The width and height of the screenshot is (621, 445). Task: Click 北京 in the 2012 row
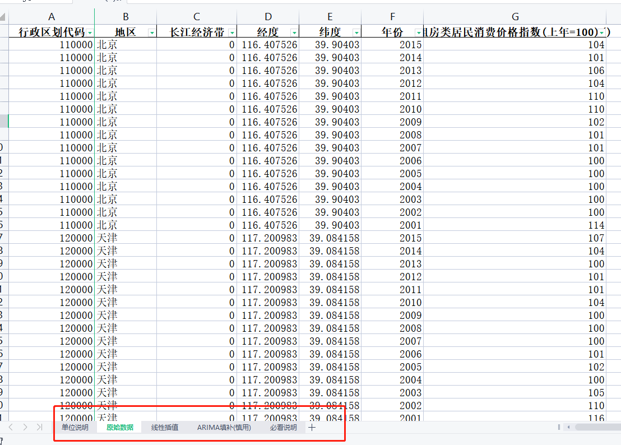[x=126, y=83]
